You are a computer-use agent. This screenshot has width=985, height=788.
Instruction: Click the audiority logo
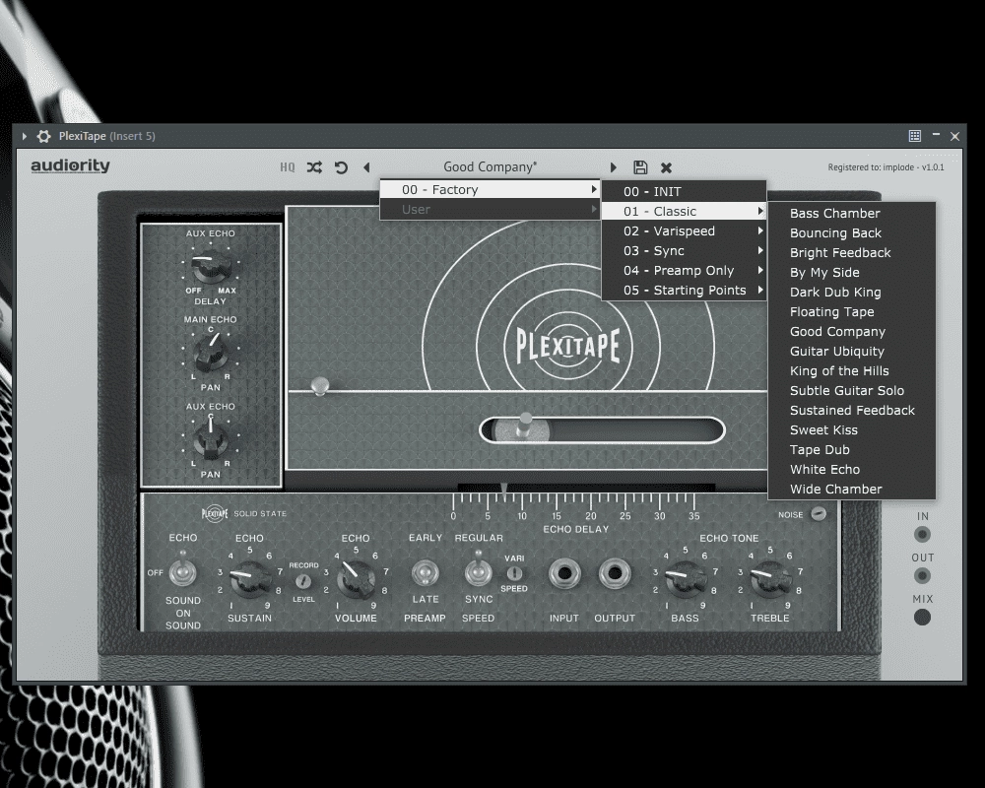tap(70, 165)
